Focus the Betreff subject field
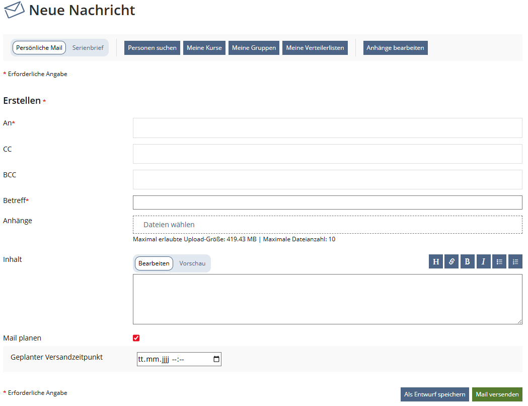This screenshot has height=406, width=528. (x=327, y=202)
